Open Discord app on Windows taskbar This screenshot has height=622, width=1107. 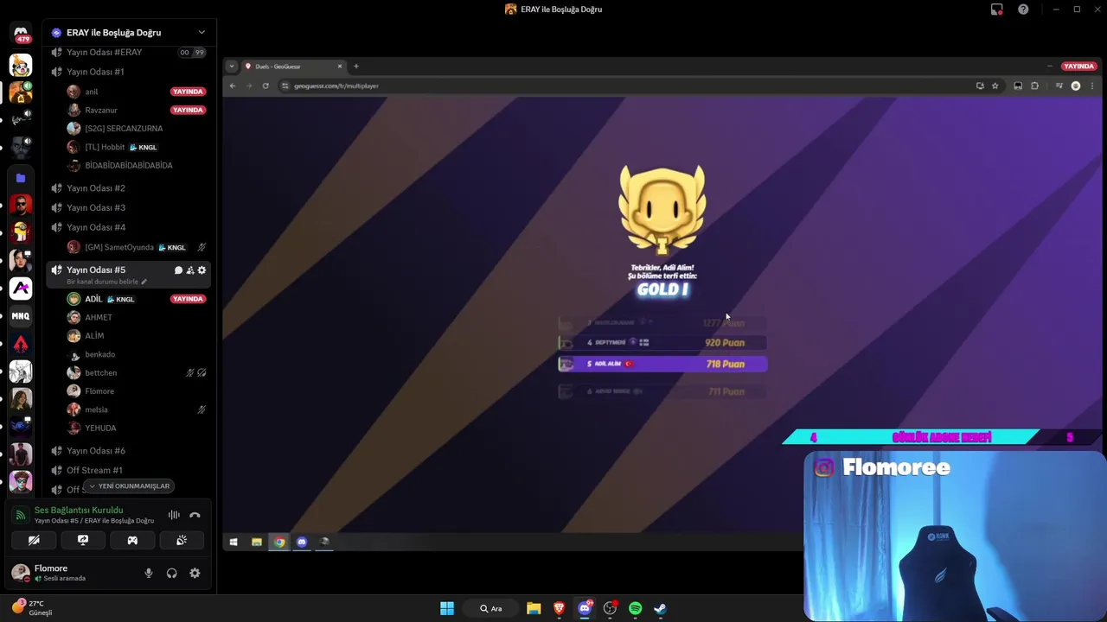pyautogui.click(x=585, y=608)
